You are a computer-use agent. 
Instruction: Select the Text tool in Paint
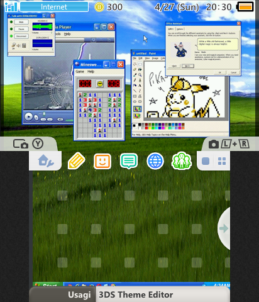(140, 86)
